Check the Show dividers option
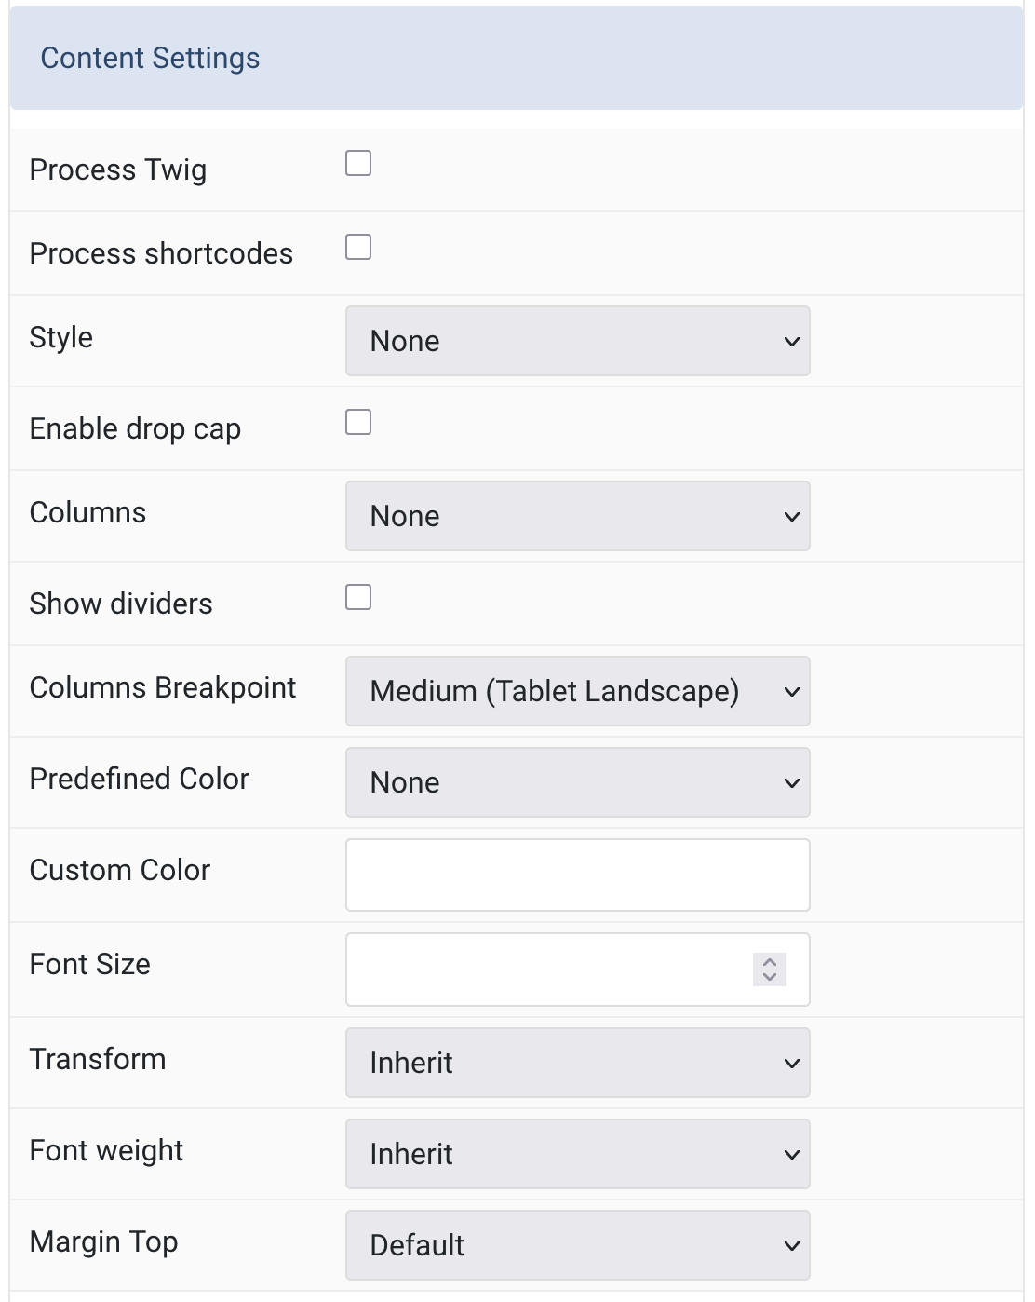The width and height of the screenshot is (1035, 1302). click(358, 597)
